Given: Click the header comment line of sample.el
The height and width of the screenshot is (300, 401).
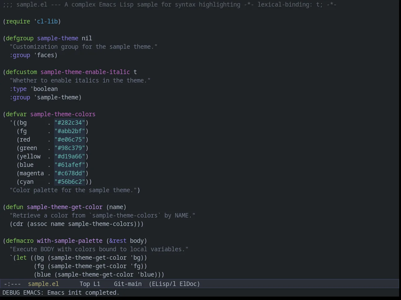Looking at the screenshot, I should point(169,5).
